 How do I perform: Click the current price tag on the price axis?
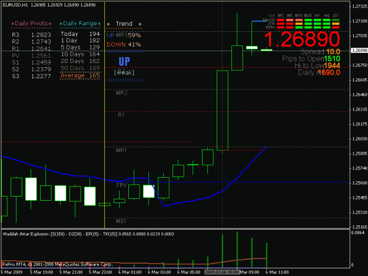359,51
